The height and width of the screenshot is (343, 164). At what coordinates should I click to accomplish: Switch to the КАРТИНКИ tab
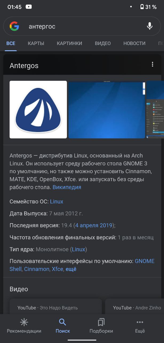69,43
